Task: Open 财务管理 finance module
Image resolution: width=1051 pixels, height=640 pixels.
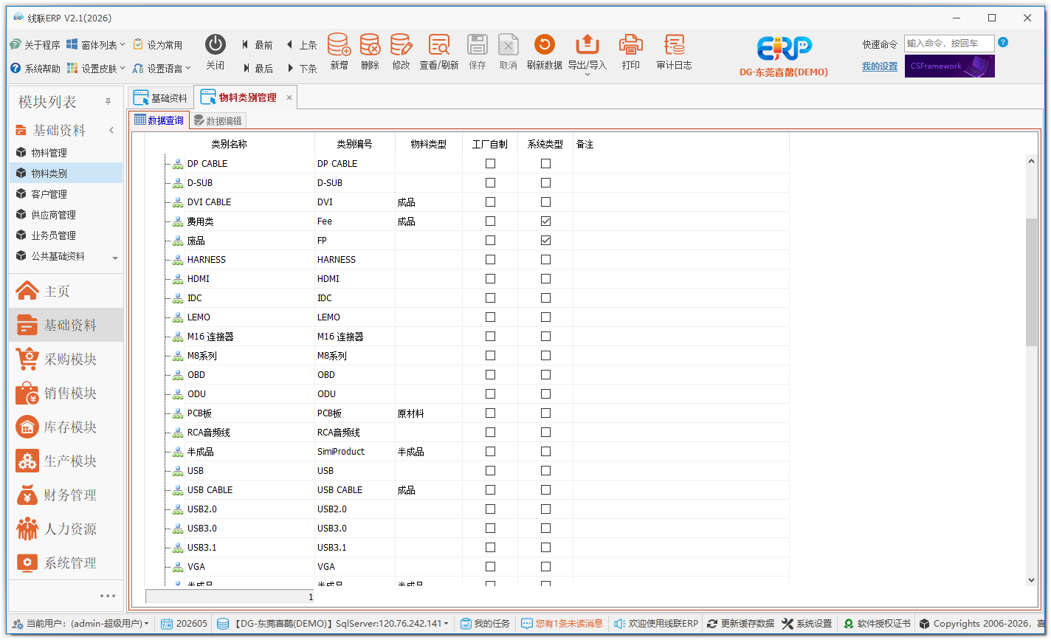Action: [x=66, y=495]
